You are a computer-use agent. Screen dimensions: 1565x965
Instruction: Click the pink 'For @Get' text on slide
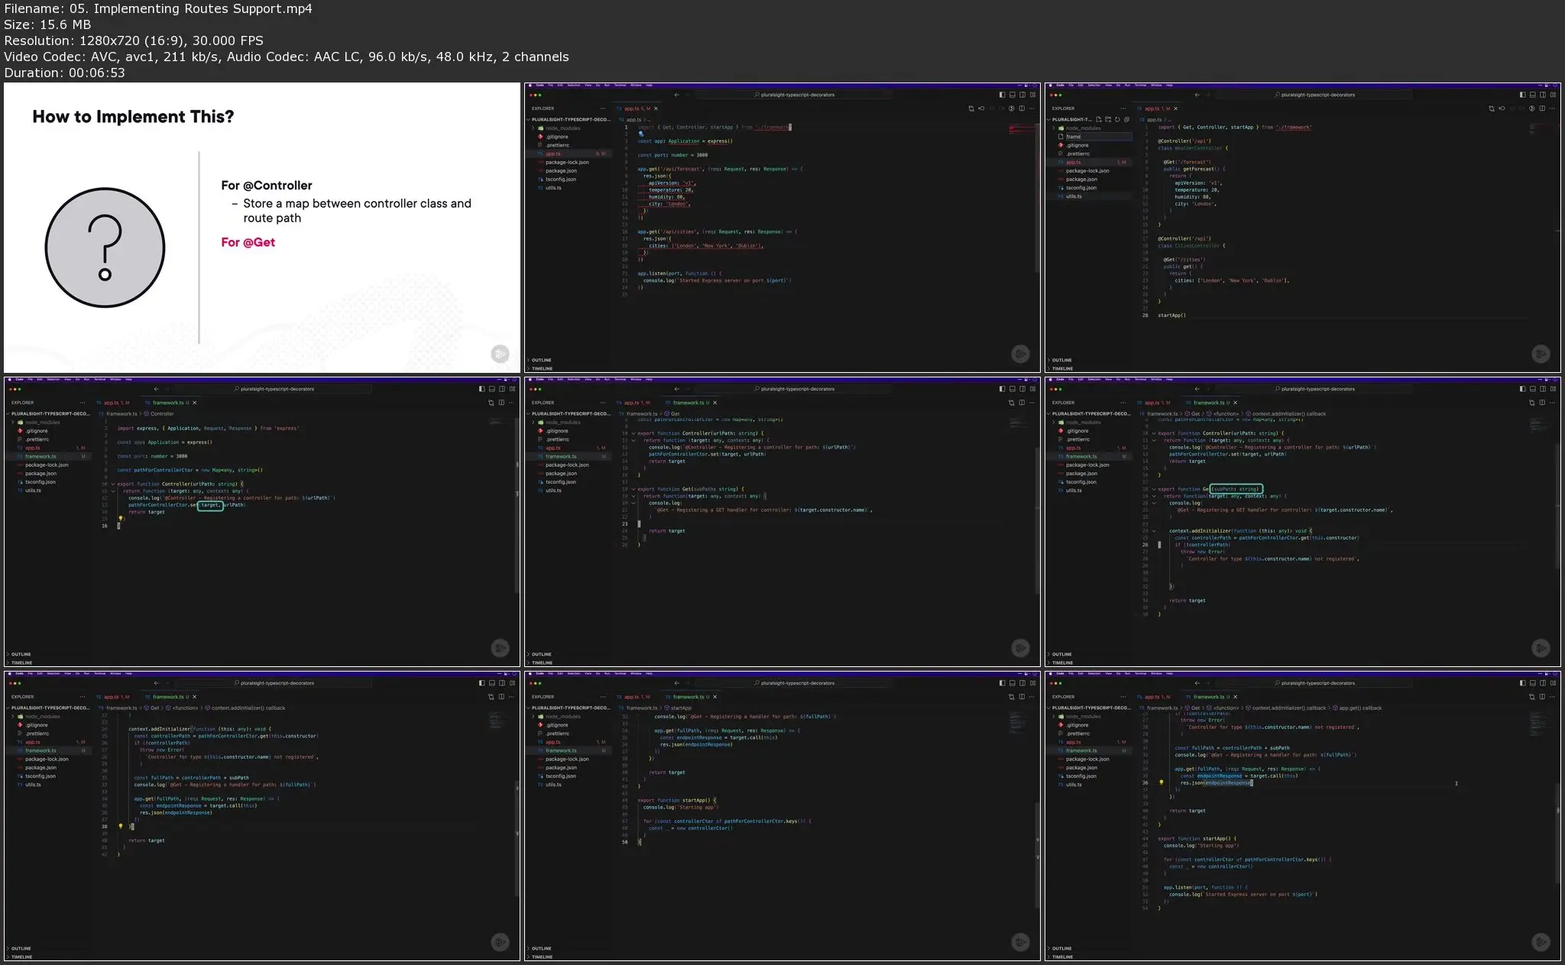point(248,242)
